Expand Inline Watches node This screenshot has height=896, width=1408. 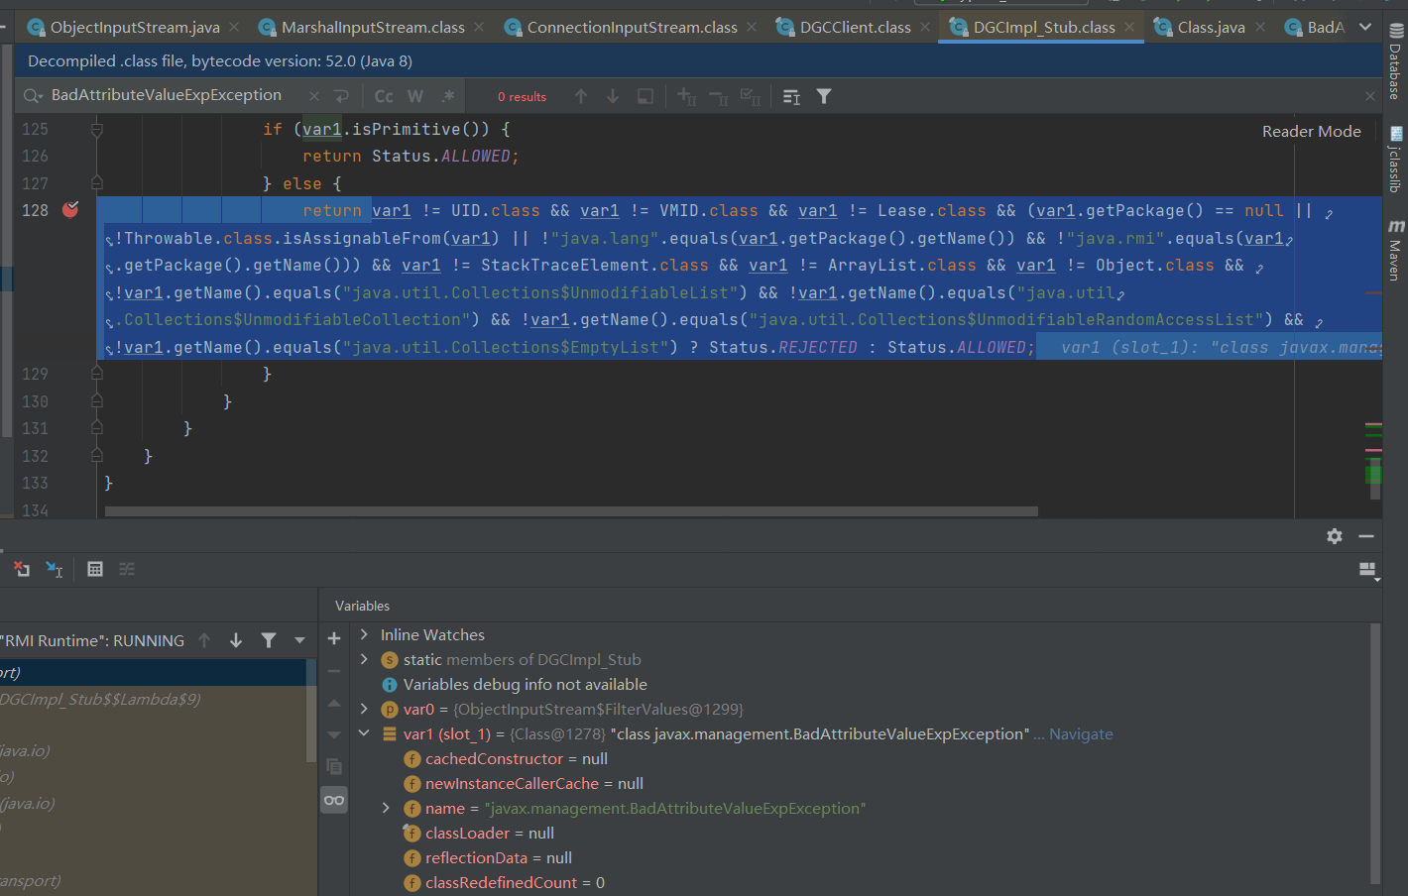point(364,634)
